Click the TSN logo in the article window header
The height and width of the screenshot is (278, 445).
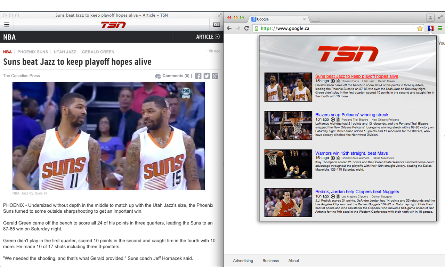pyautogui.click(x=113, y=25)
